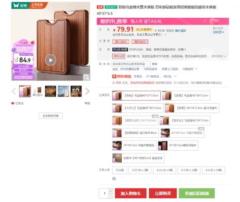
Task: Click the magnifier icon on product image
Action: 86,77
